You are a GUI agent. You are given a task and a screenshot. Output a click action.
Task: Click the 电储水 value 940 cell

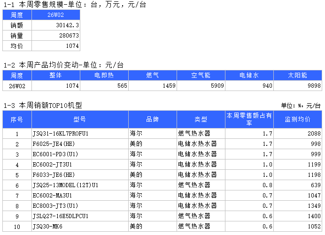(249, 85)
